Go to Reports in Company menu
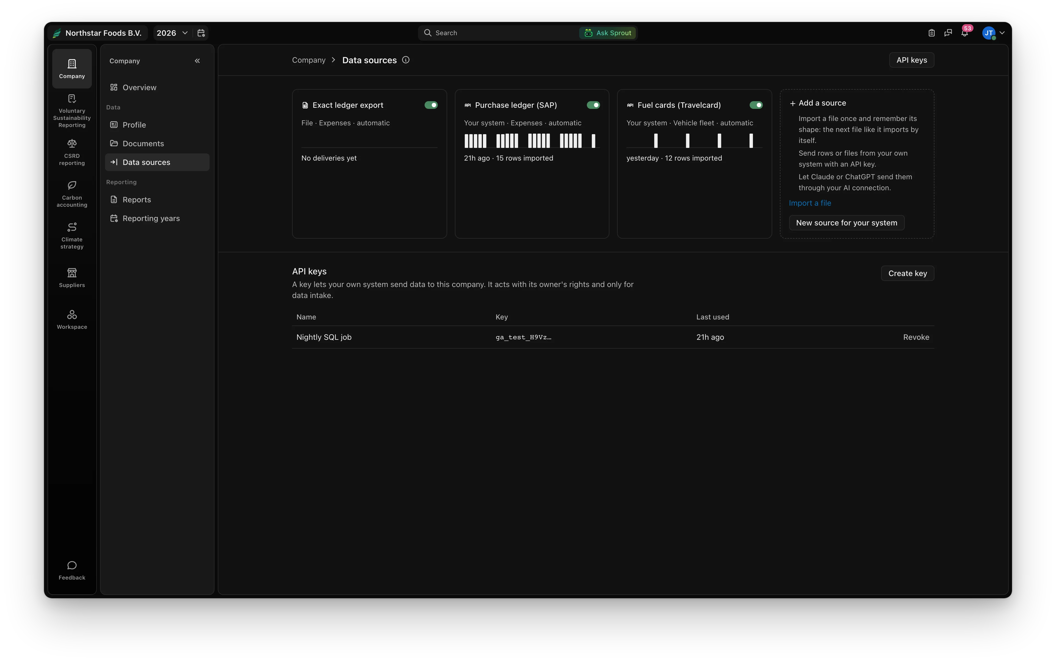Screen dimensions: 1056x662 (x=157, y=200)
